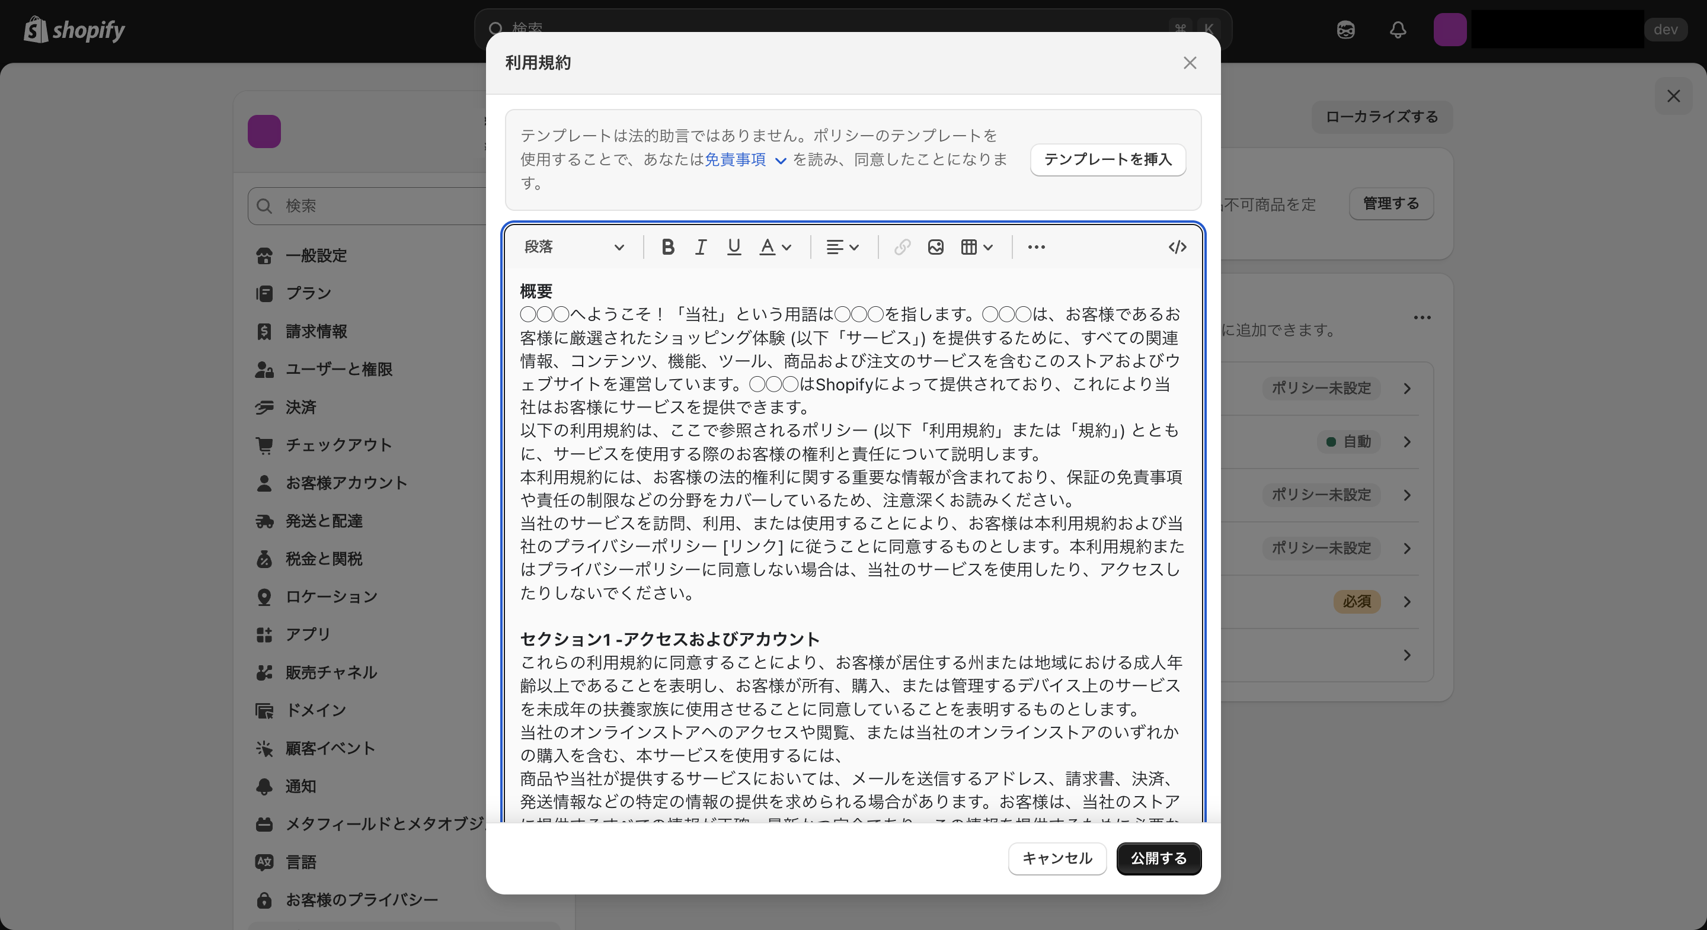
Task: Open the text alignment dropdown
Action: (842, 247)
